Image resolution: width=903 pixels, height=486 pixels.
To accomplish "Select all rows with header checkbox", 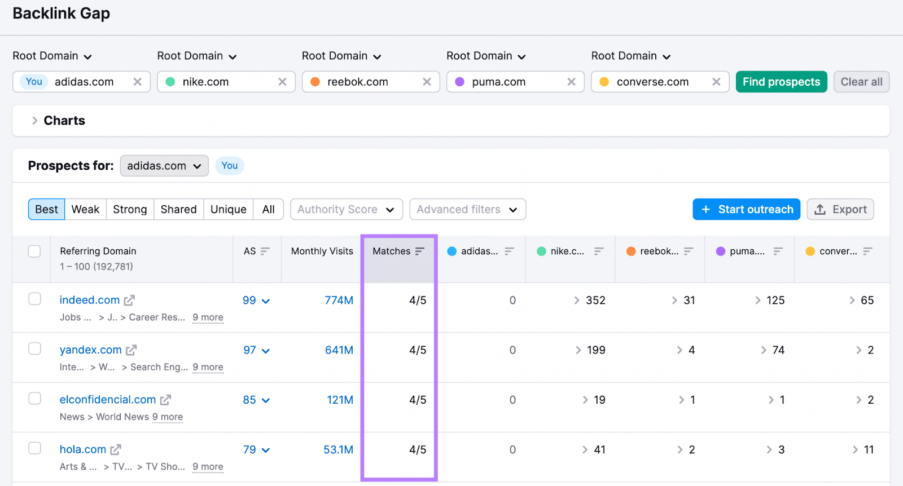I will click(34, 251).
